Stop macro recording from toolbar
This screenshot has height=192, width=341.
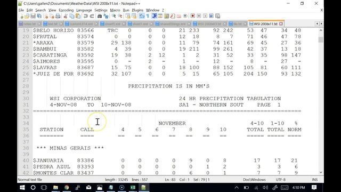click(199, 16)
